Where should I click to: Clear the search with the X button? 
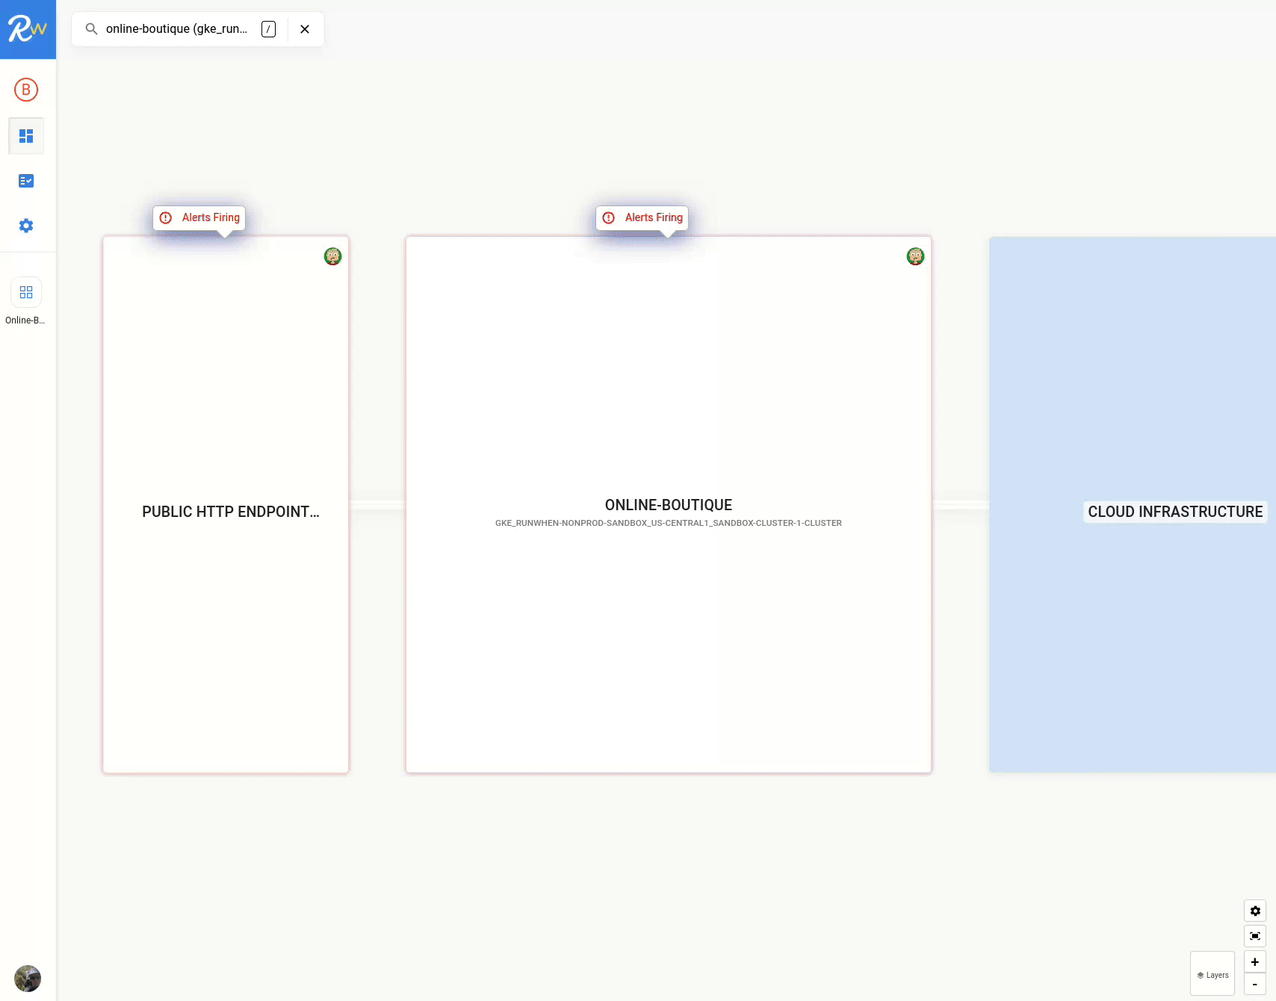(x=305, y=29)
